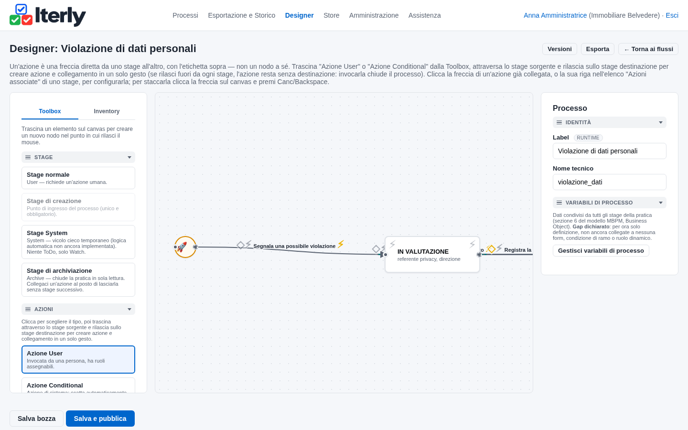The image size is (688, 430).
Task: Select the Azione User toolbox item
Action: tap(78, 360)
